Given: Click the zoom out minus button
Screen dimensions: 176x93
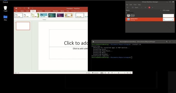Looking at the screenshot, I should tap(114, 73).
